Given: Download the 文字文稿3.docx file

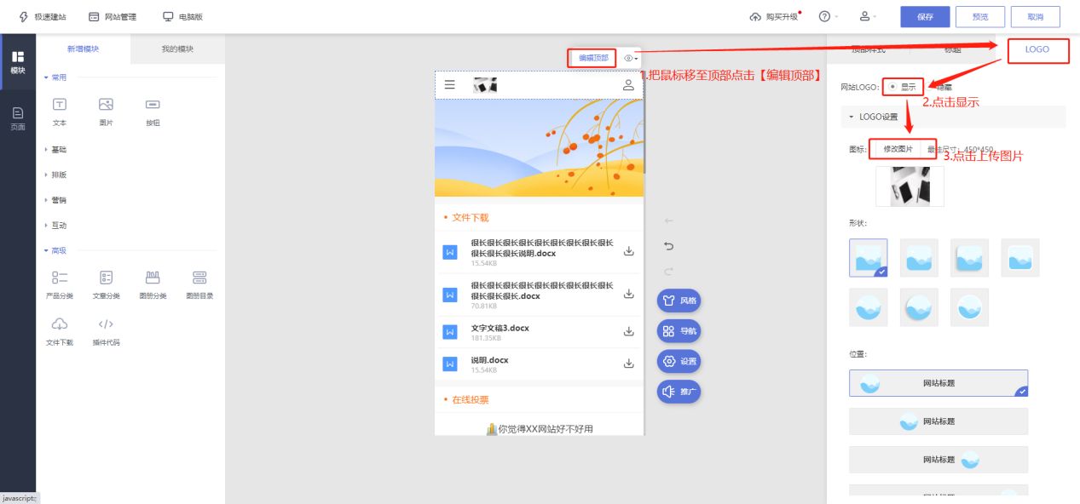Looking at the screenshot, I should (x=629, y=331).
